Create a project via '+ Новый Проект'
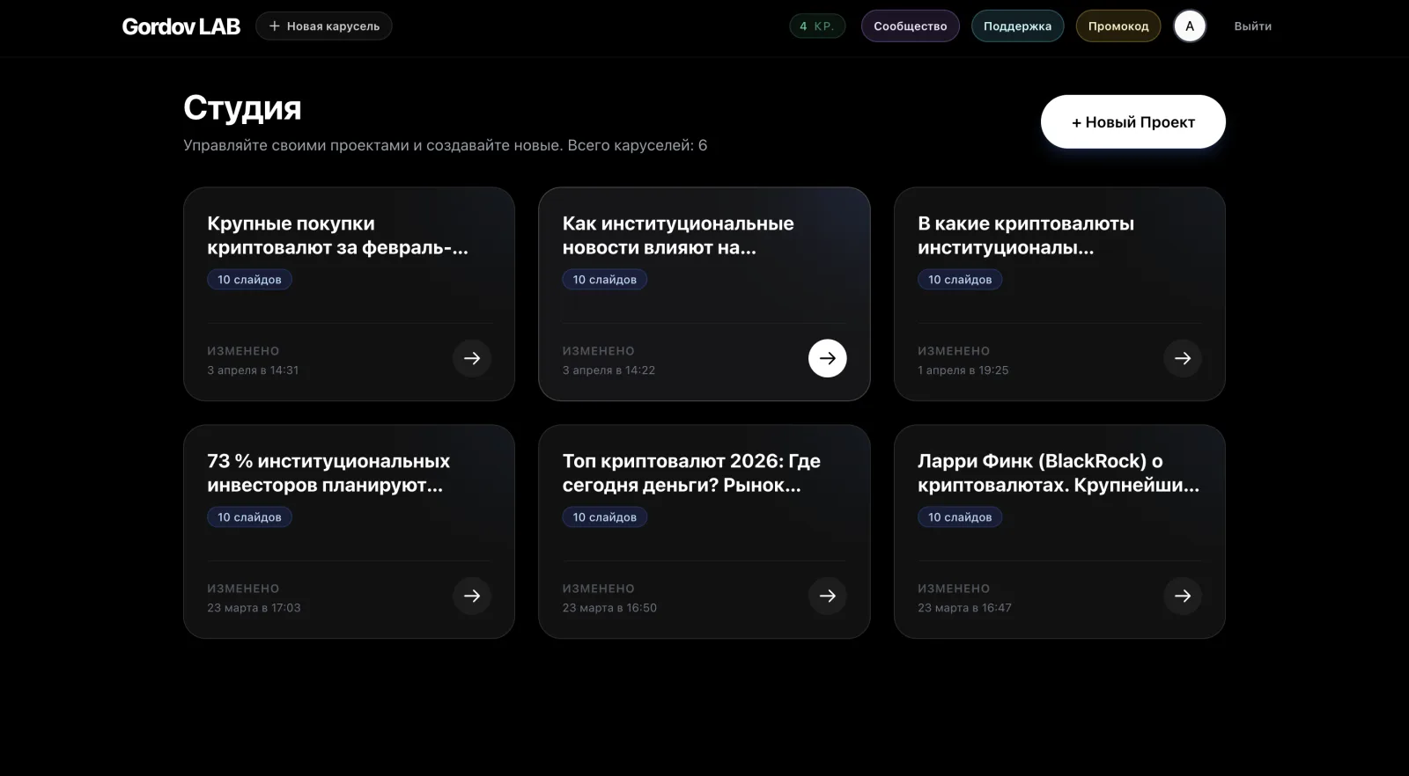 pos(1132,121)
